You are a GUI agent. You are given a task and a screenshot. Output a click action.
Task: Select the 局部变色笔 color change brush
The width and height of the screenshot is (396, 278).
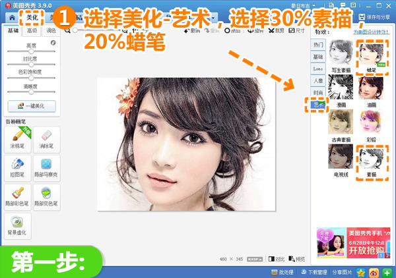(46, 197)
